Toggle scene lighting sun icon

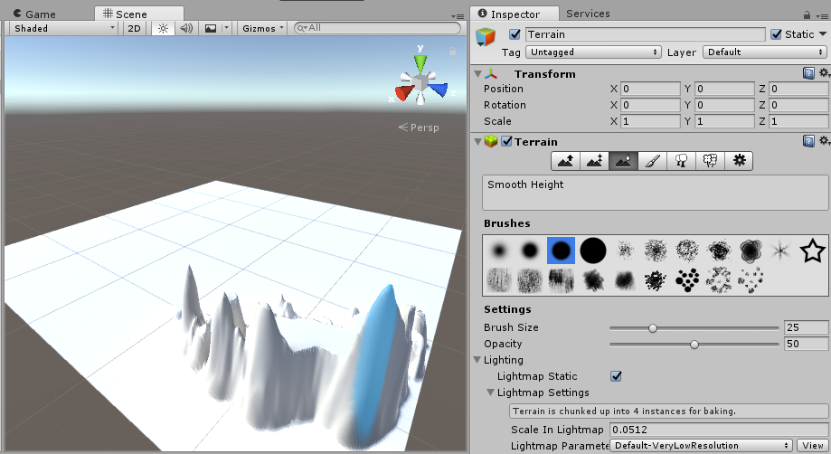pyautogui.click(x=163, y=28)
